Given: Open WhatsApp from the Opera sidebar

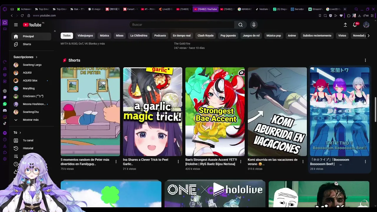Looking at the screenshot, I should pyautogui.click(x=5, y=104).
